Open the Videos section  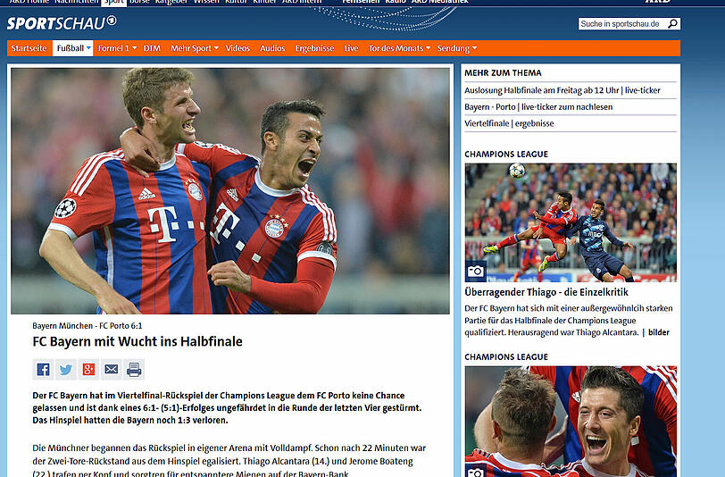[237, 48]
